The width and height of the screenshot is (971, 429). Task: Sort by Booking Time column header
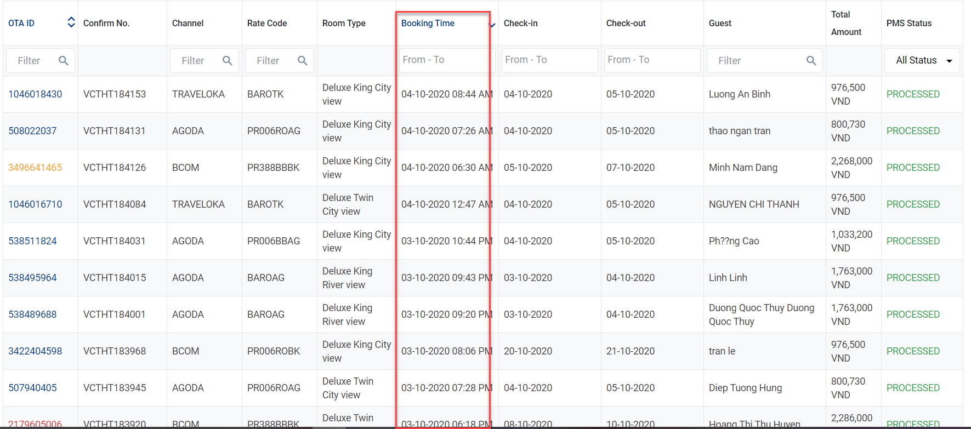point(428,23)
